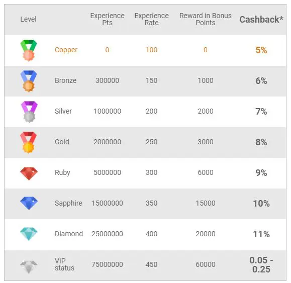Click the blue Bronze medal icon
The height and width of the screenshot is (283, 291).
click(29, 81)
